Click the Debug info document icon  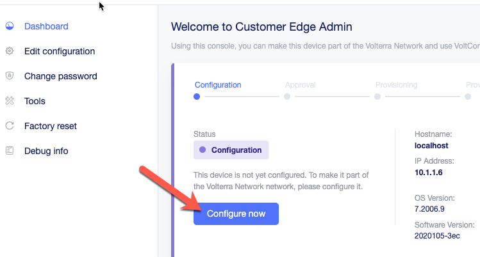9,151
